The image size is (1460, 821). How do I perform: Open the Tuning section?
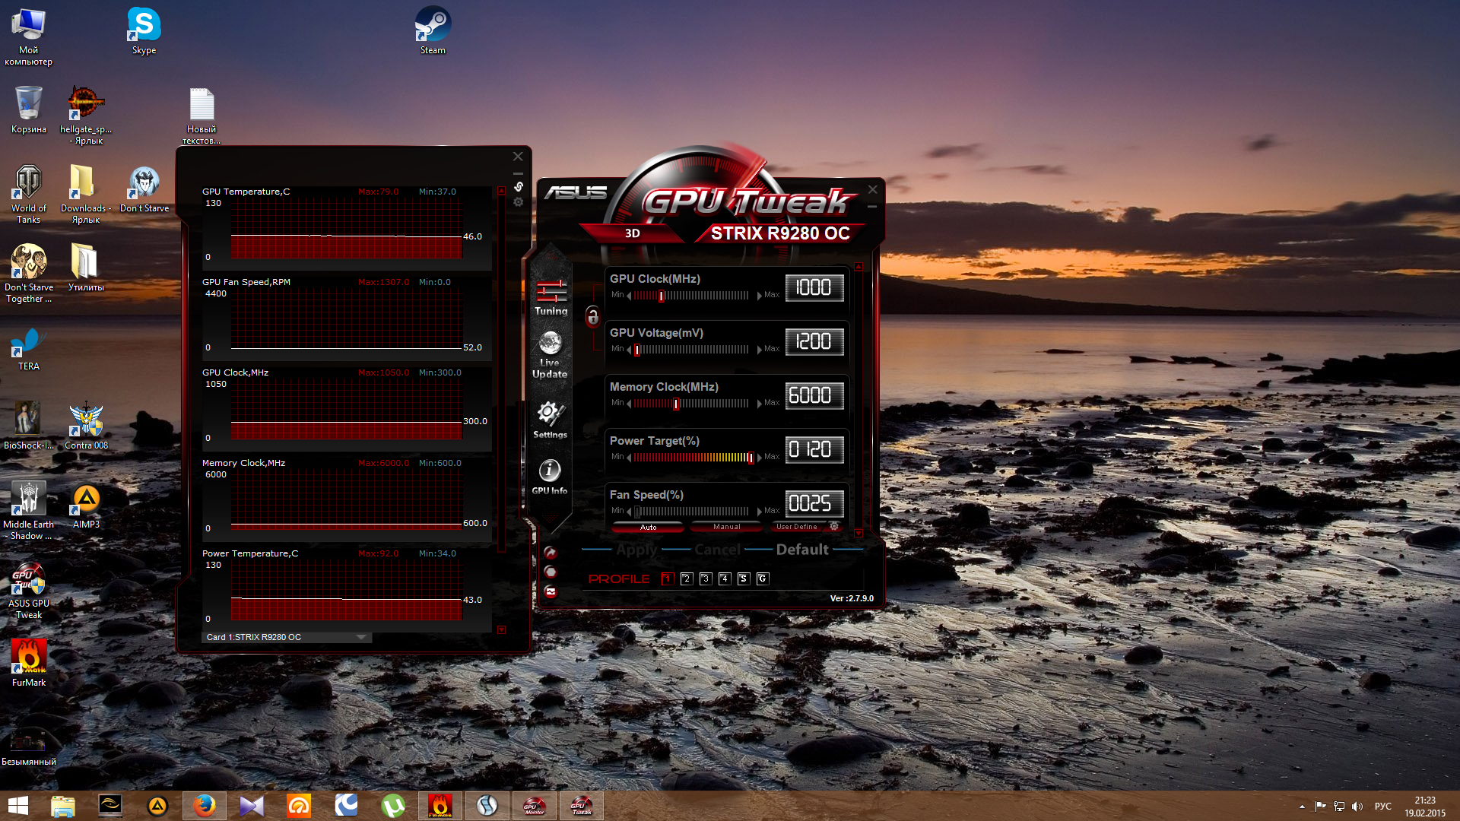(x=551, y=297)
